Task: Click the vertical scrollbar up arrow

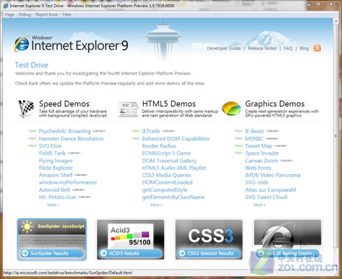Action: point(336,21)
